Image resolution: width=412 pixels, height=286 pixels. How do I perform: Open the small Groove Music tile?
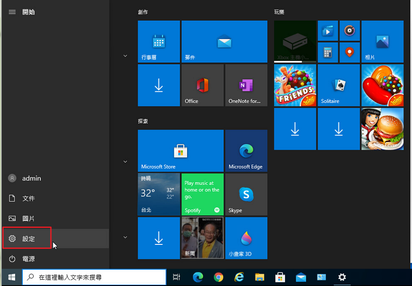coord(350,31)
